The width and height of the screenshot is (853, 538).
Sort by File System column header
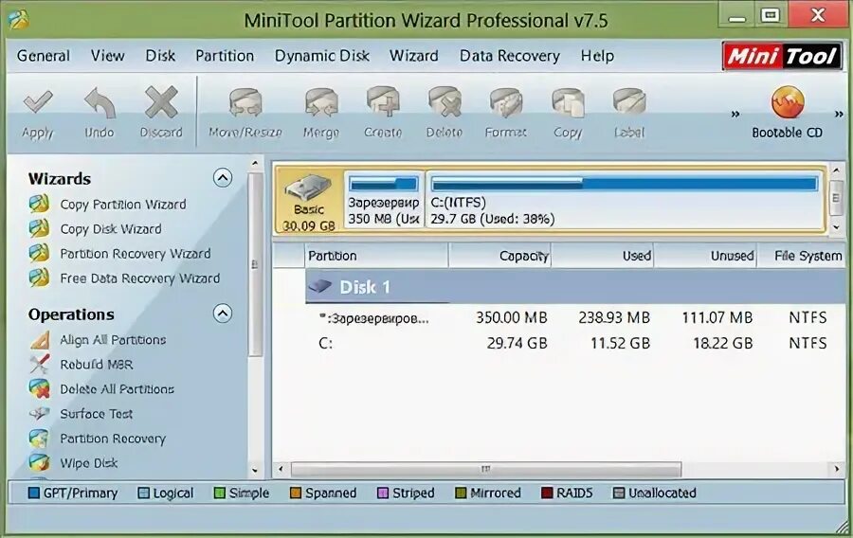803,256
